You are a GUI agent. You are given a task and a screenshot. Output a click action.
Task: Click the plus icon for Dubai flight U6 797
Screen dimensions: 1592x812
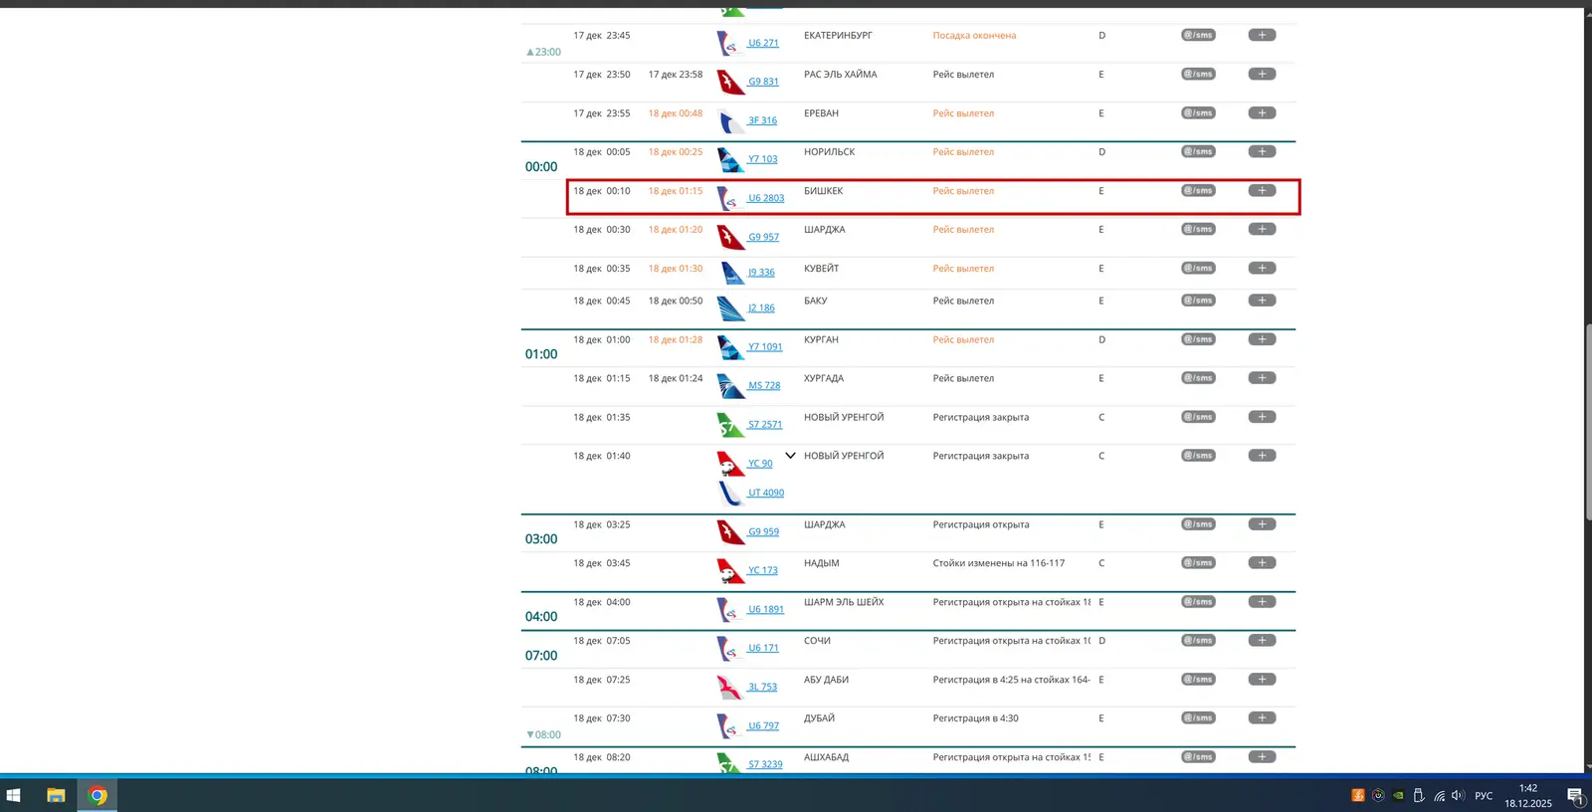pyautogui.click(x=1262, y=718)
